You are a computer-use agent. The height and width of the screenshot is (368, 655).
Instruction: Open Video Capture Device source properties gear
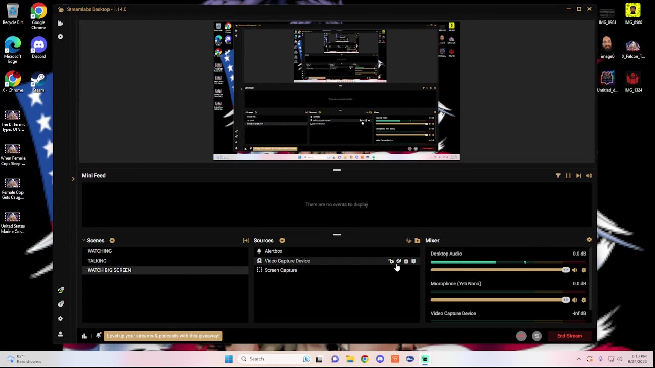(414, 261)
